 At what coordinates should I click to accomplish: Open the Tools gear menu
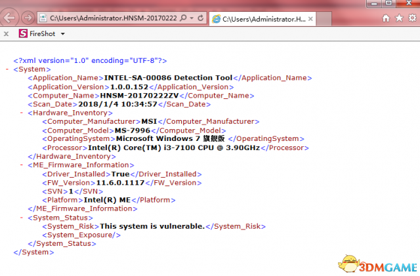point(411,18)
